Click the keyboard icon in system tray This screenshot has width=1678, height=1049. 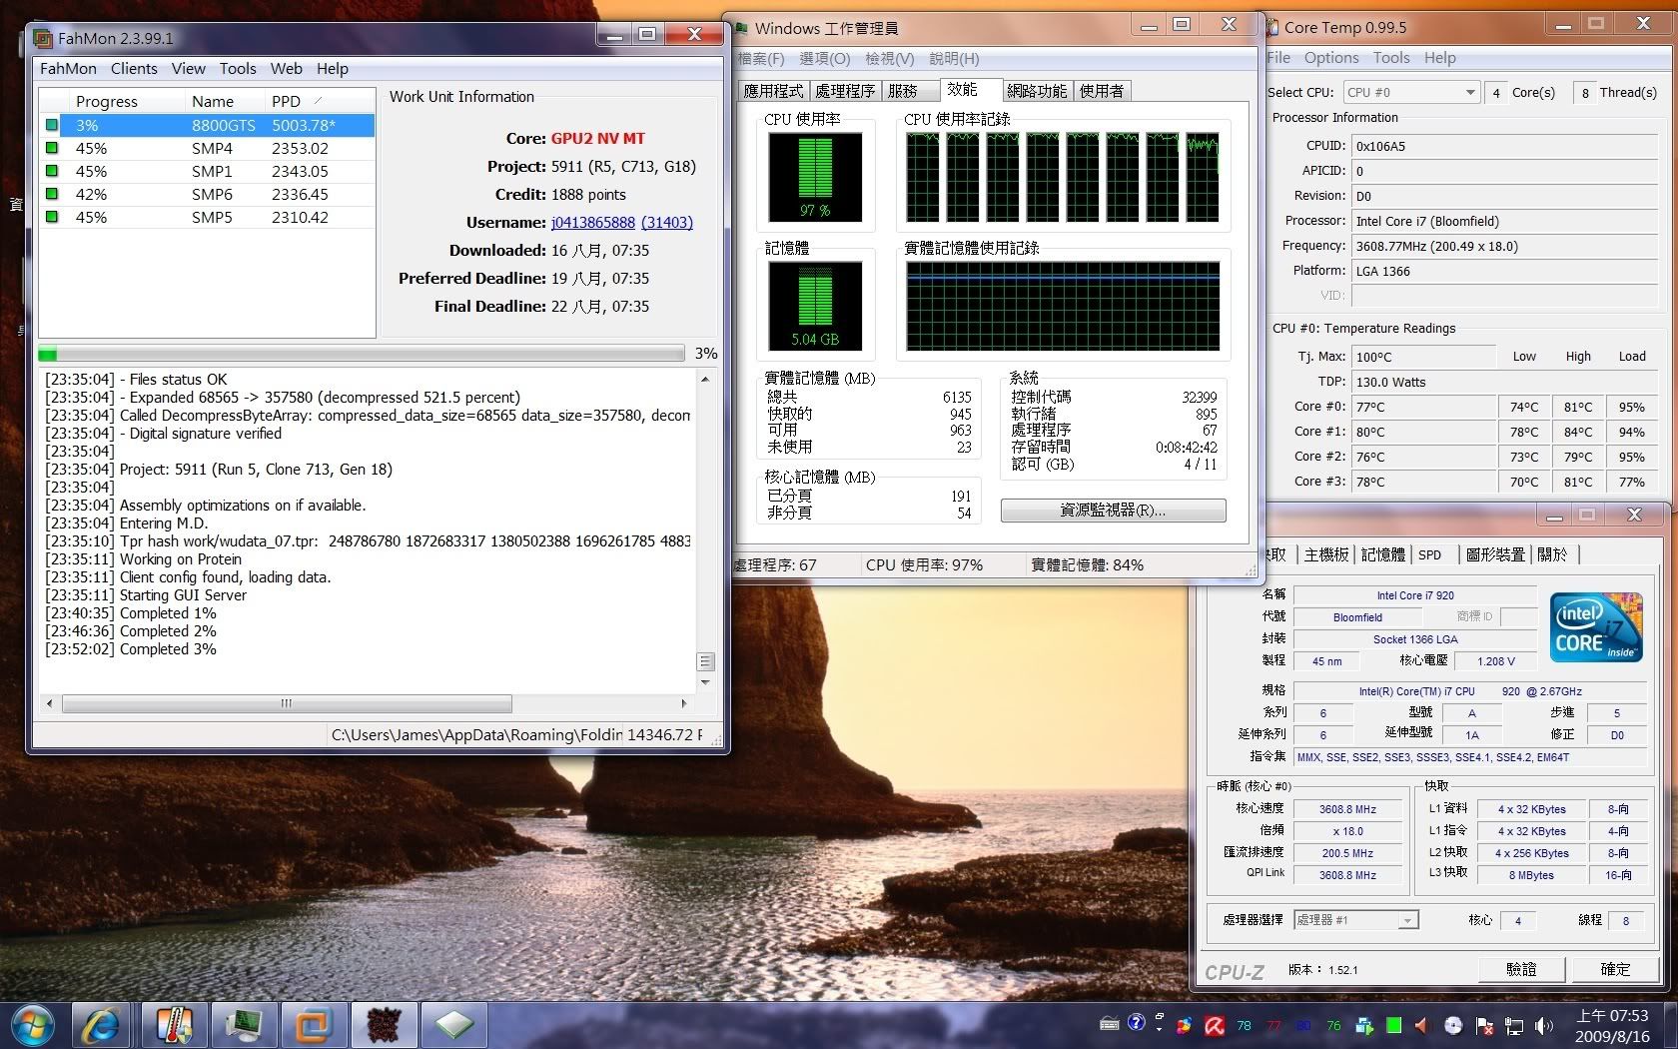(1110, 1024)
